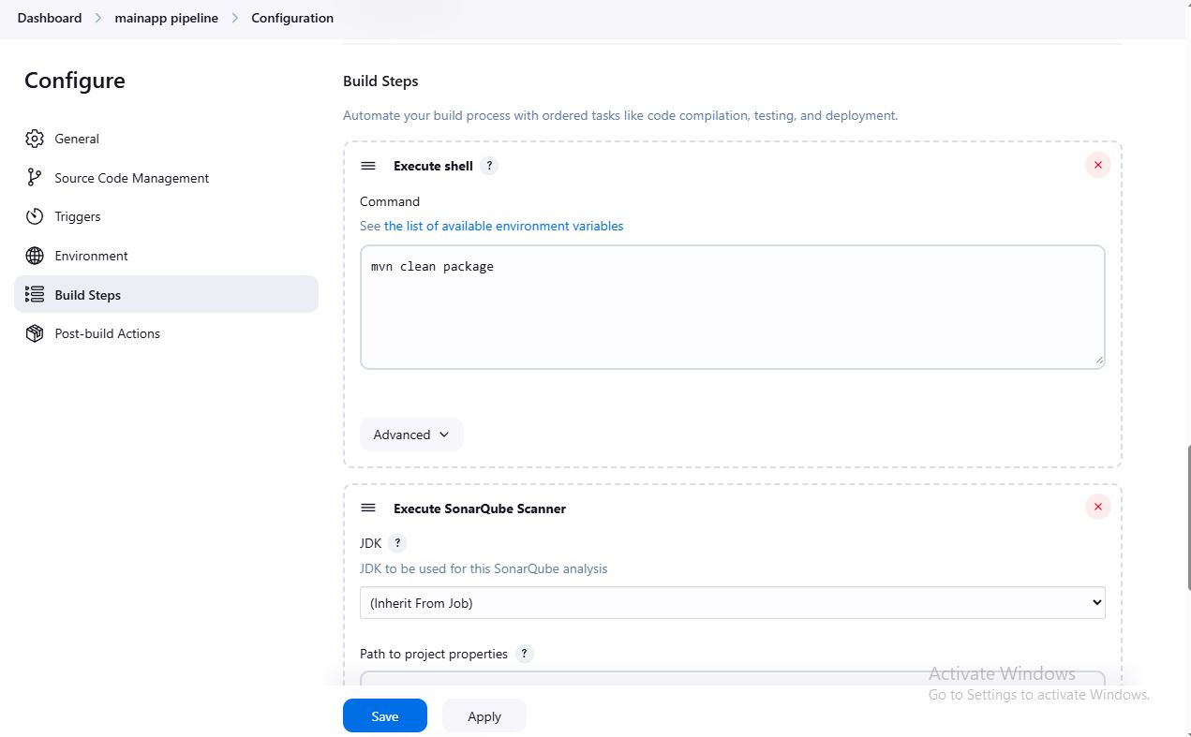Click the Environment globe icon

(x=35, y=256)
